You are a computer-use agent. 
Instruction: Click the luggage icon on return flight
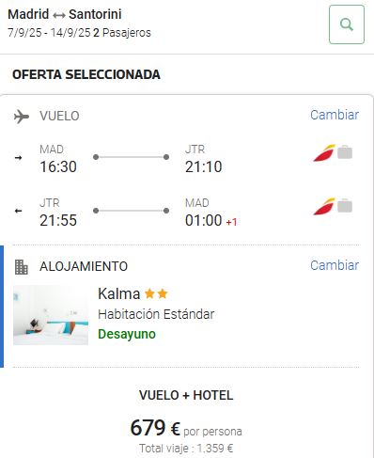pyautogui.click(x=345, y=206)
